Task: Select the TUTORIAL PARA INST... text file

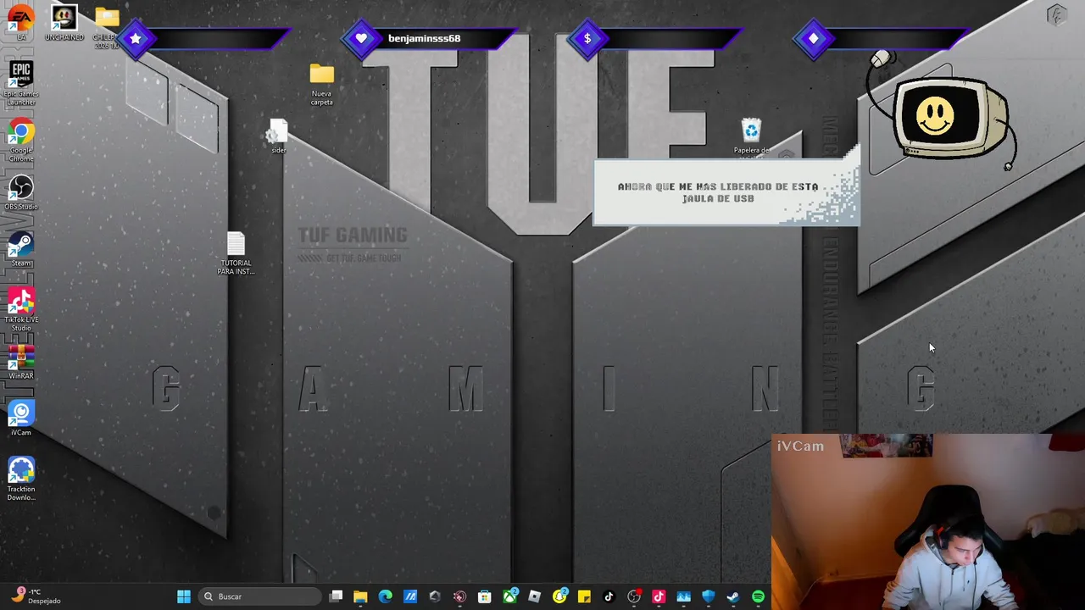Action: coord(236,253)
